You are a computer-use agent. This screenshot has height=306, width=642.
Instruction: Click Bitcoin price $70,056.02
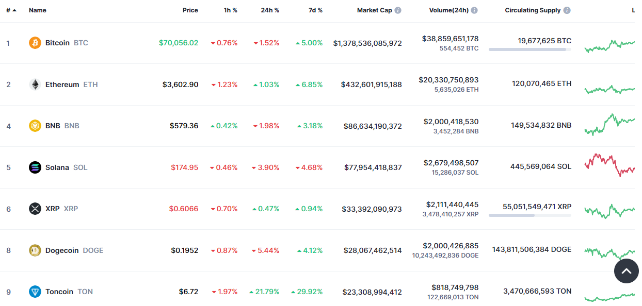[178, 43]
